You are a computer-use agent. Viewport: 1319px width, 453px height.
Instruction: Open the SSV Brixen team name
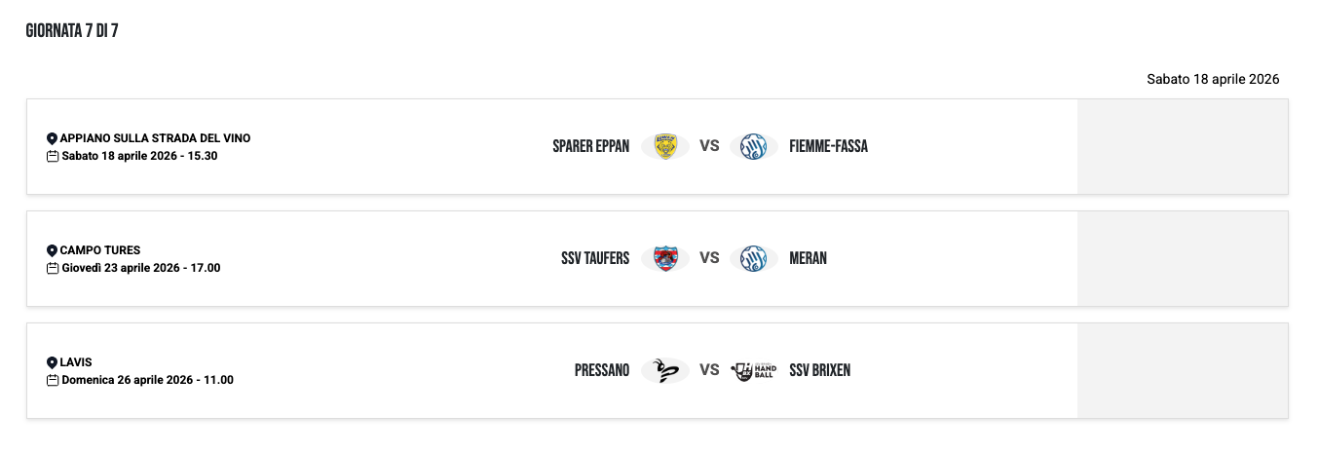tap(819, 370)
